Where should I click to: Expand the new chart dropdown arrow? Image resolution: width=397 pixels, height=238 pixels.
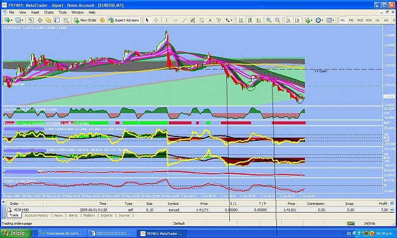pyautogui.click(x=12, y=20)
